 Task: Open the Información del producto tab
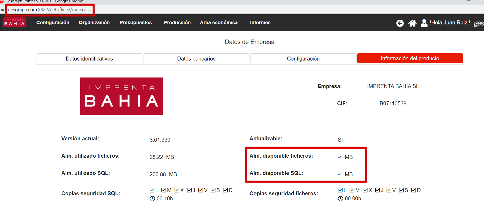[x=410, y=58]
